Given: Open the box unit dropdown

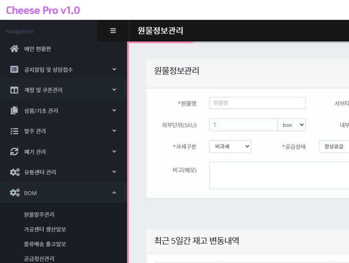Looking at the screenshot, I should point(291,125).
